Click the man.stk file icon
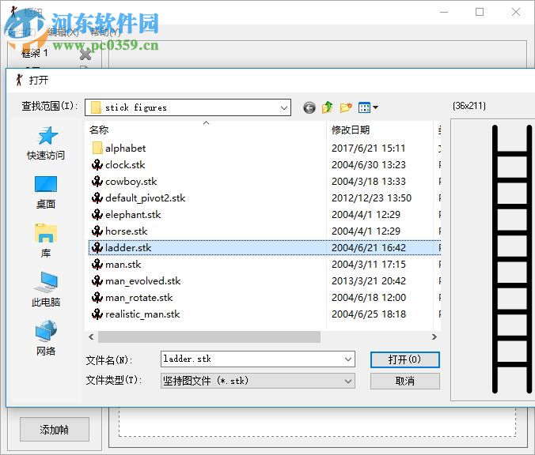 click(97, 265)
